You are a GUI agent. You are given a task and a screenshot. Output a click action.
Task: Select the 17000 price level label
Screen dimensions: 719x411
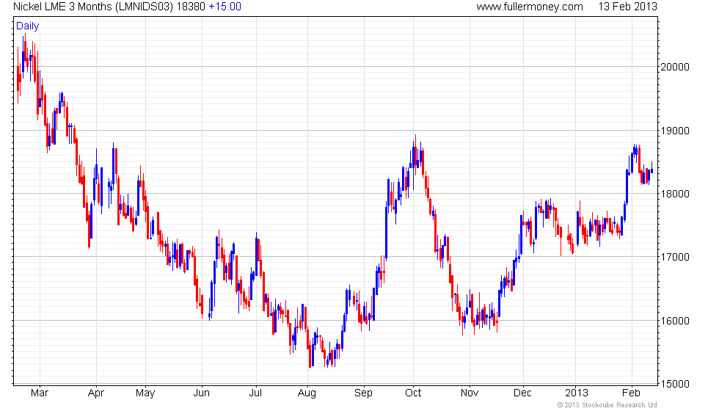(676, 258)
